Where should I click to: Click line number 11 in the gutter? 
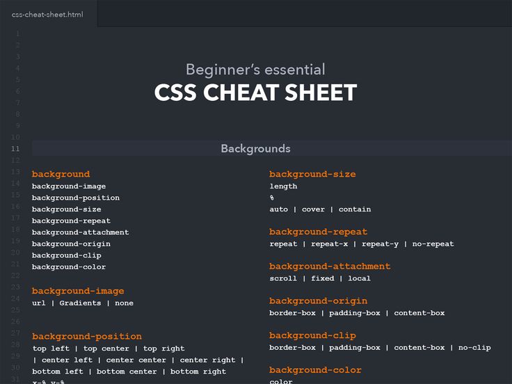pyautogui.click(x=16, y=149)
